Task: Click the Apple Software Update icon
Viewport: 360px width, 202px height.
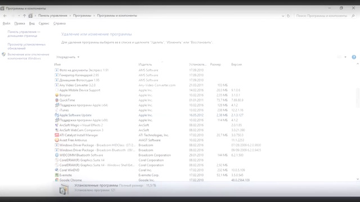Action: [57, 115]
